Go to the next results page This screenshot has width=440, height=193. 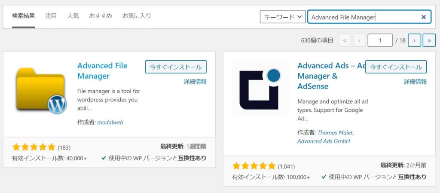(x=415, y=40)
